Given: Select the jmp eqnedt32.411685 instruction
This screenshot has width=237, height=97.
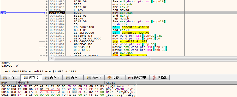Looking at the screenshot, I should [x=130, y=41].
